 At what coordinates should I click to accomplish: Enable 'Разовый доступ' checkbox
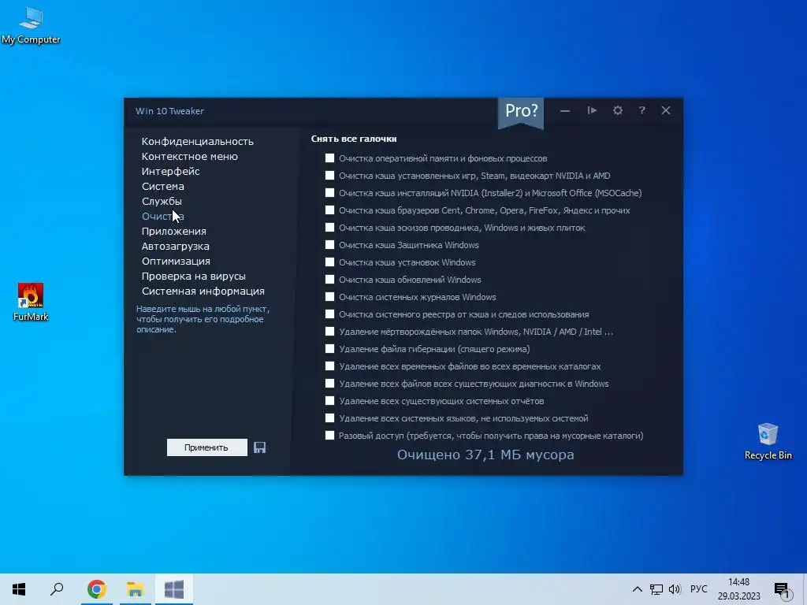(x=330, y=435)
